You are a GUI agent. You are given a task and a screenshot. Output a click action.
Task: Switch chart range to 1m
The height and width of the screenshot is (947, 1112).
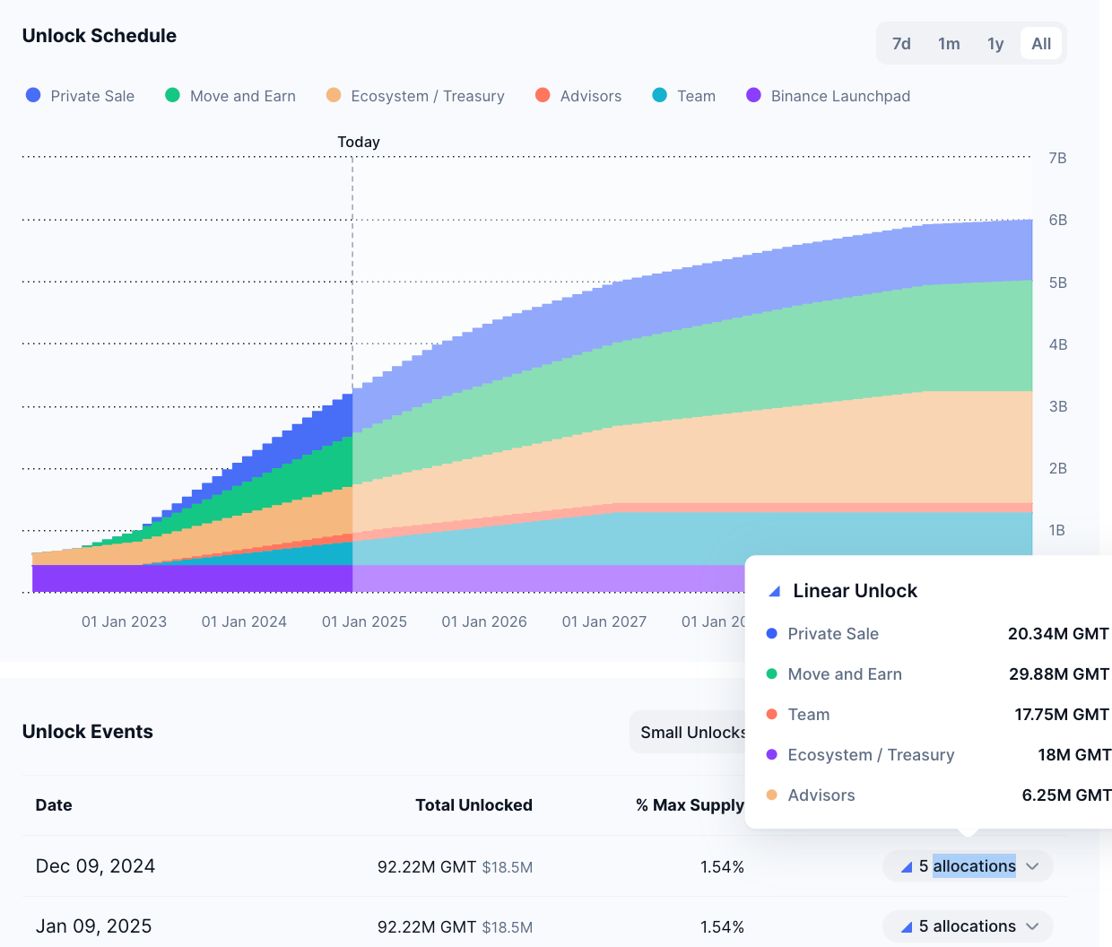click(949, 44)
